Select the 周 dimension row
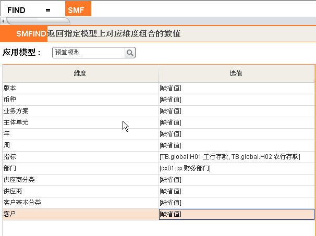 81,145
